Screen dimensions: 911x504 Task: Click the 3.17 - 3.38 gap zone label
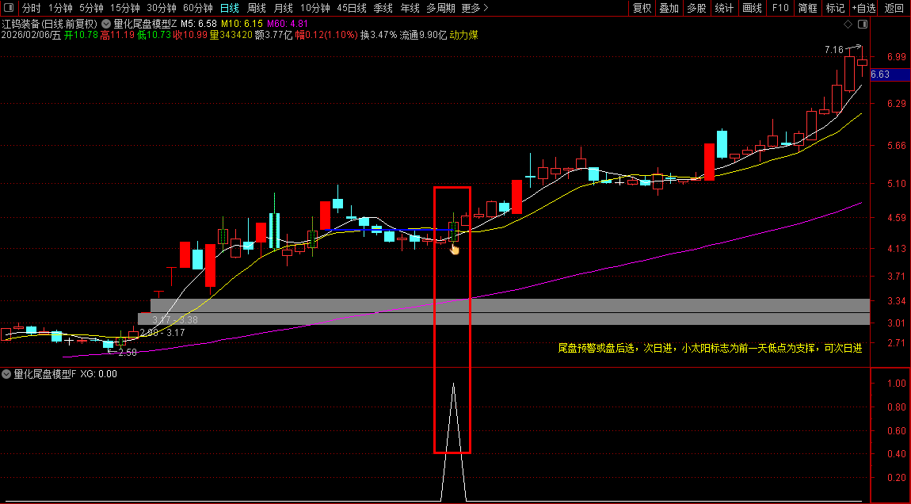click(x=175, y=319)
